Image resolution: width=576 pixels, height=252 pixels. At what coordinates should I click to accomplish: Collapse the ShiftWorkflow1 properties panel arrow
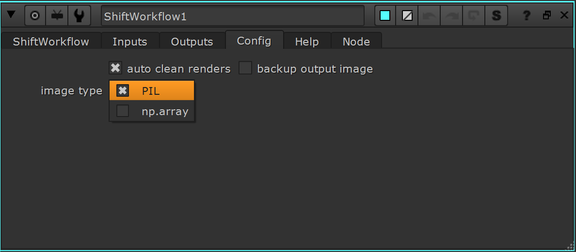11,15
